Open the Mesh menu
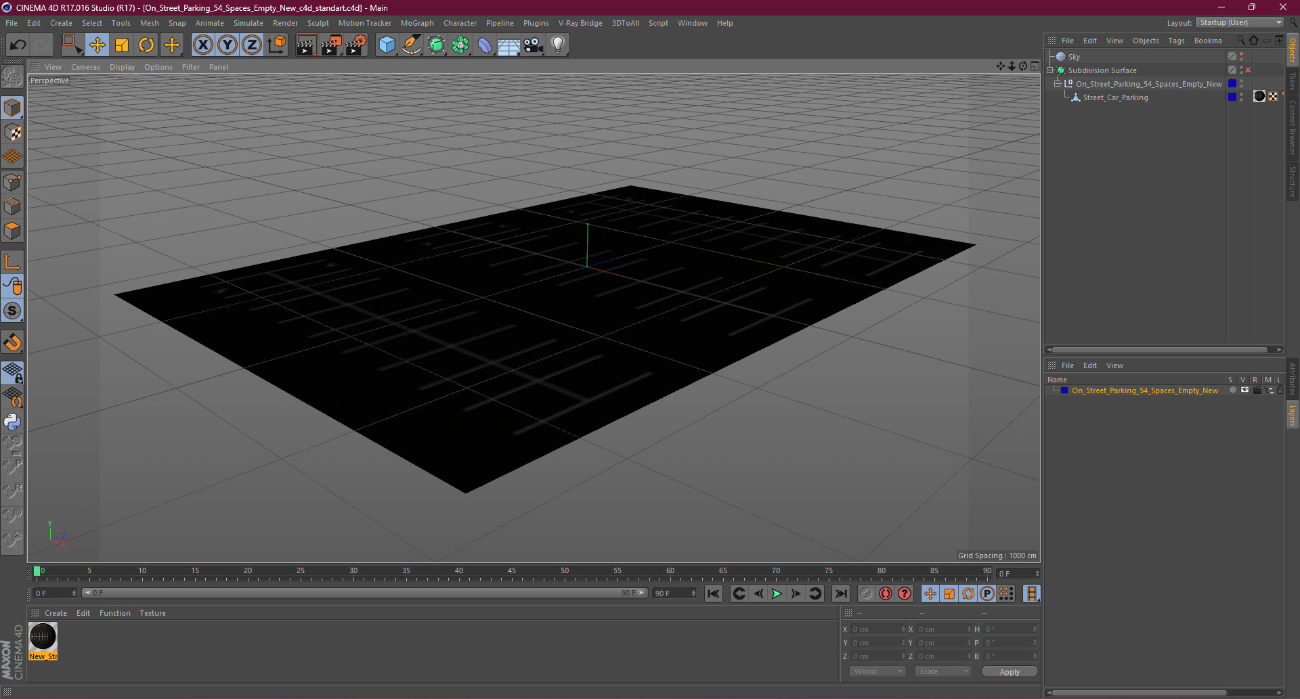 pyautogui.click(x=149, y=23)
